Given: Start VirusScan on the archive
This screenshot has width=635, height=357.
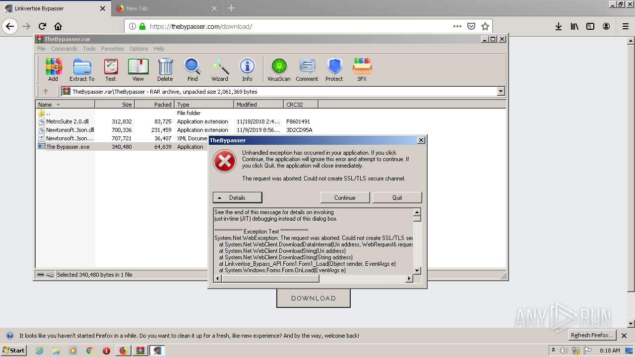Looking at the screenshot, I should click(x=279, y=69).
